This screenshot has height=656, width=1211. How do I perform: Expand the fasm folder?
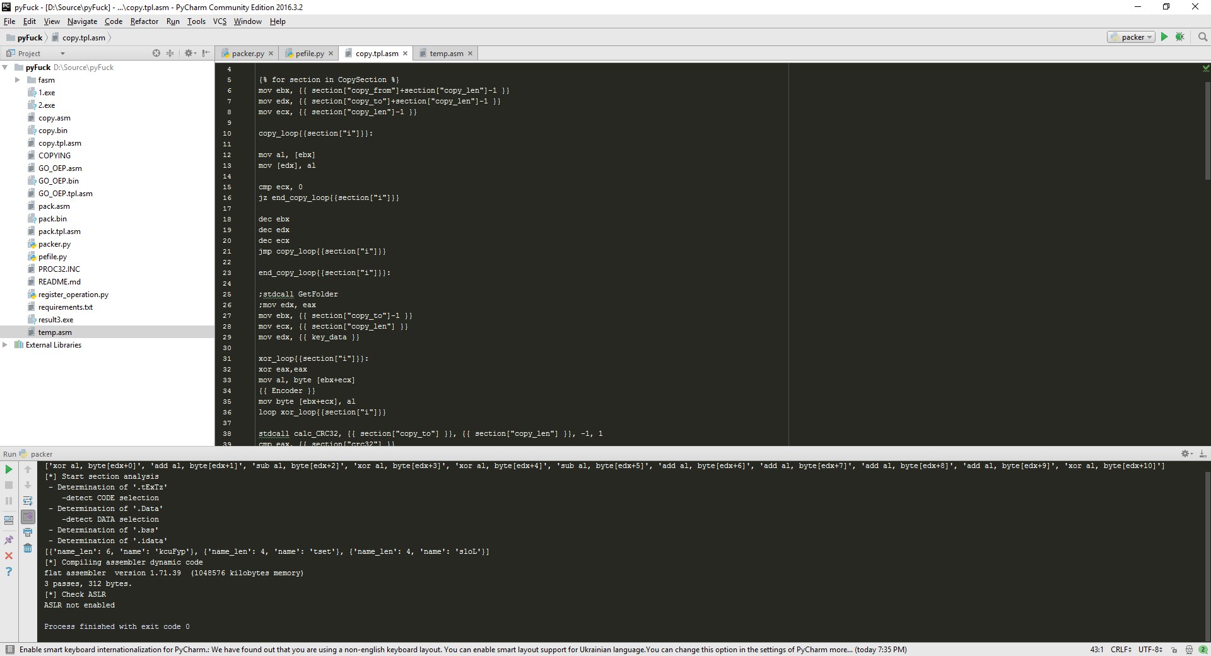[x=18, y=80]
